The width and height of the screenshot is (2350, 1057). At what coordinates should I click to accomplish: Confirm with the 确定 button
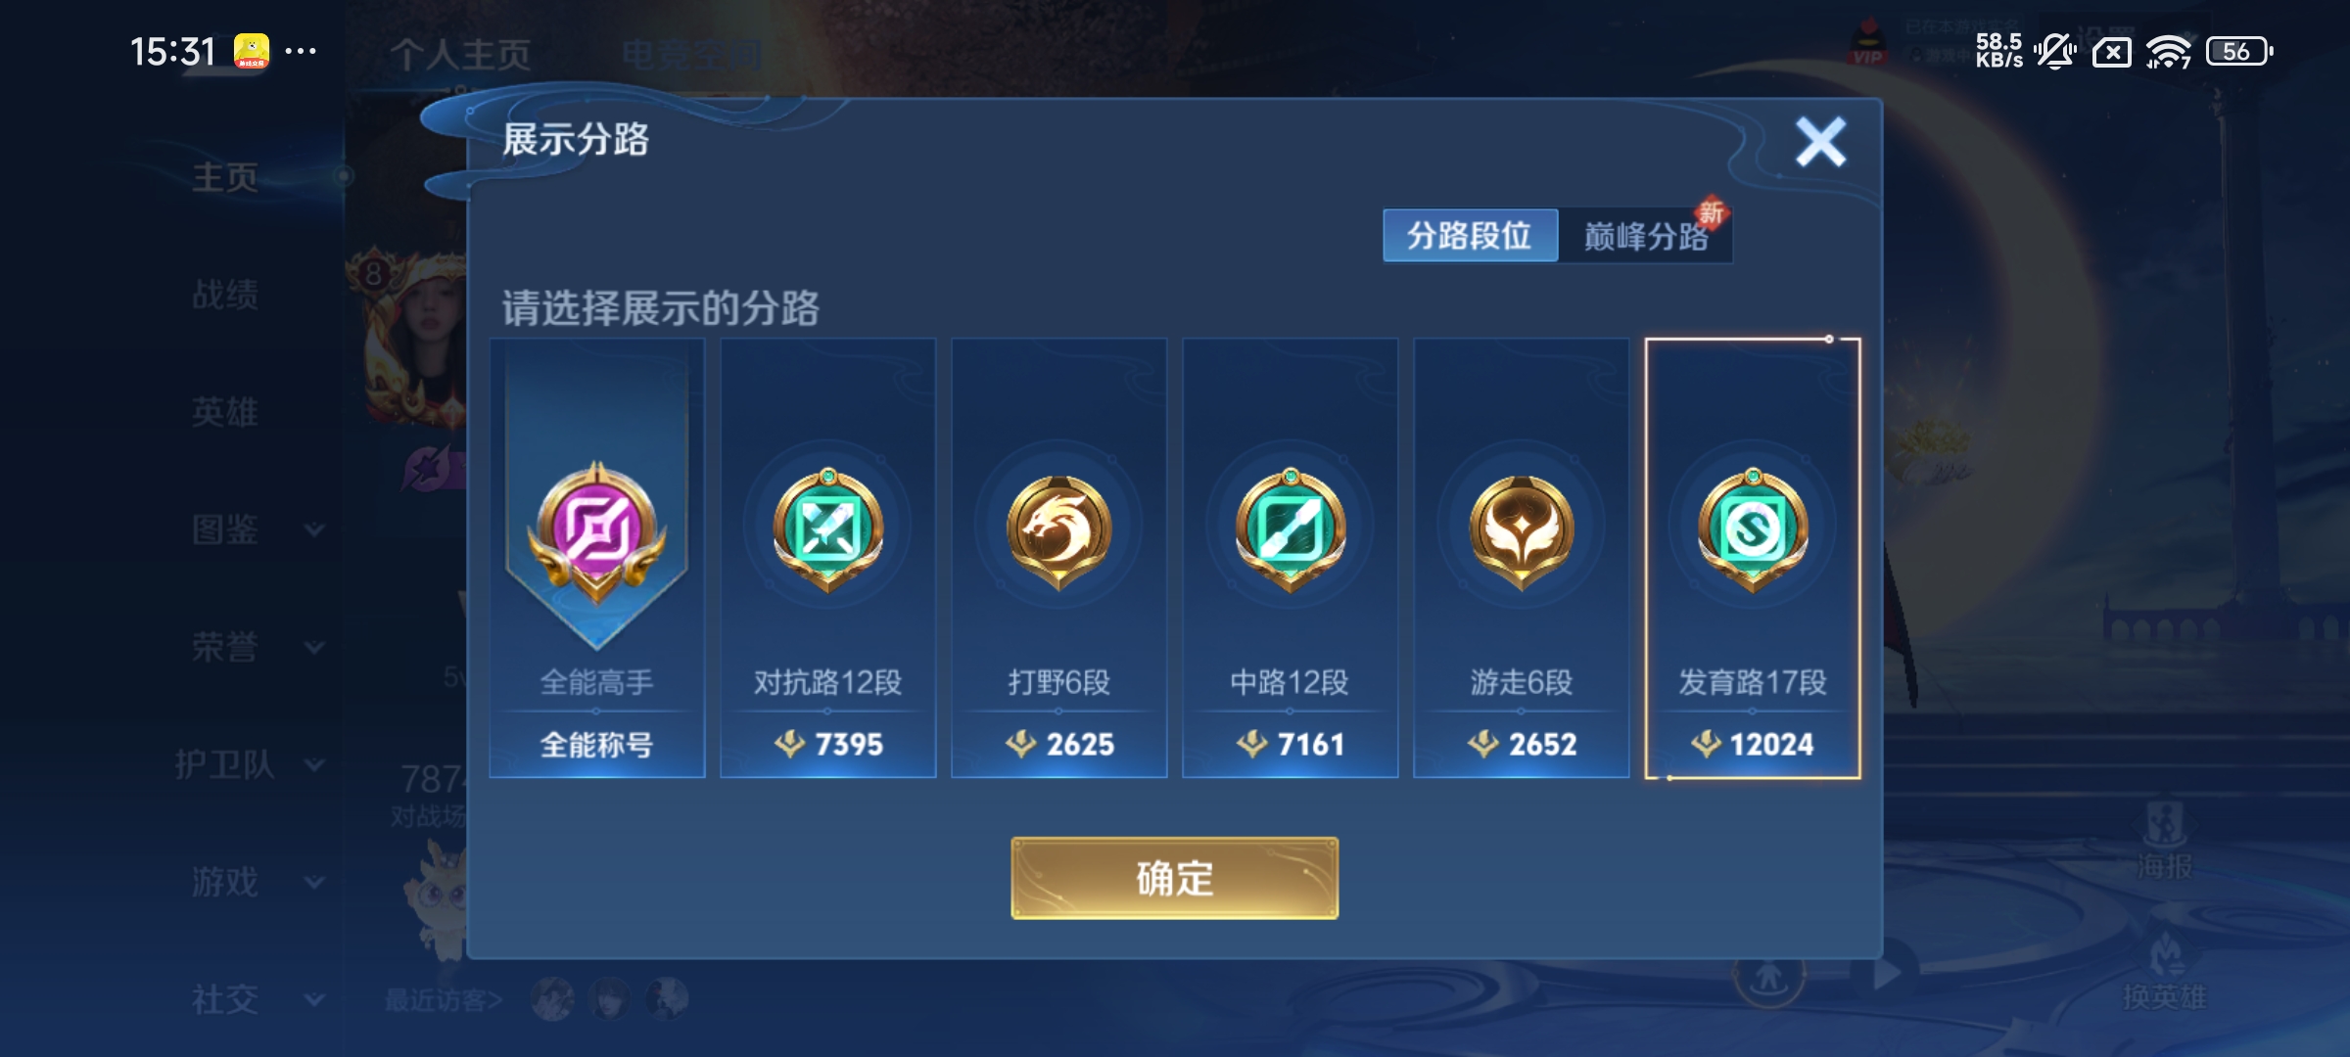coord(1174,878)
